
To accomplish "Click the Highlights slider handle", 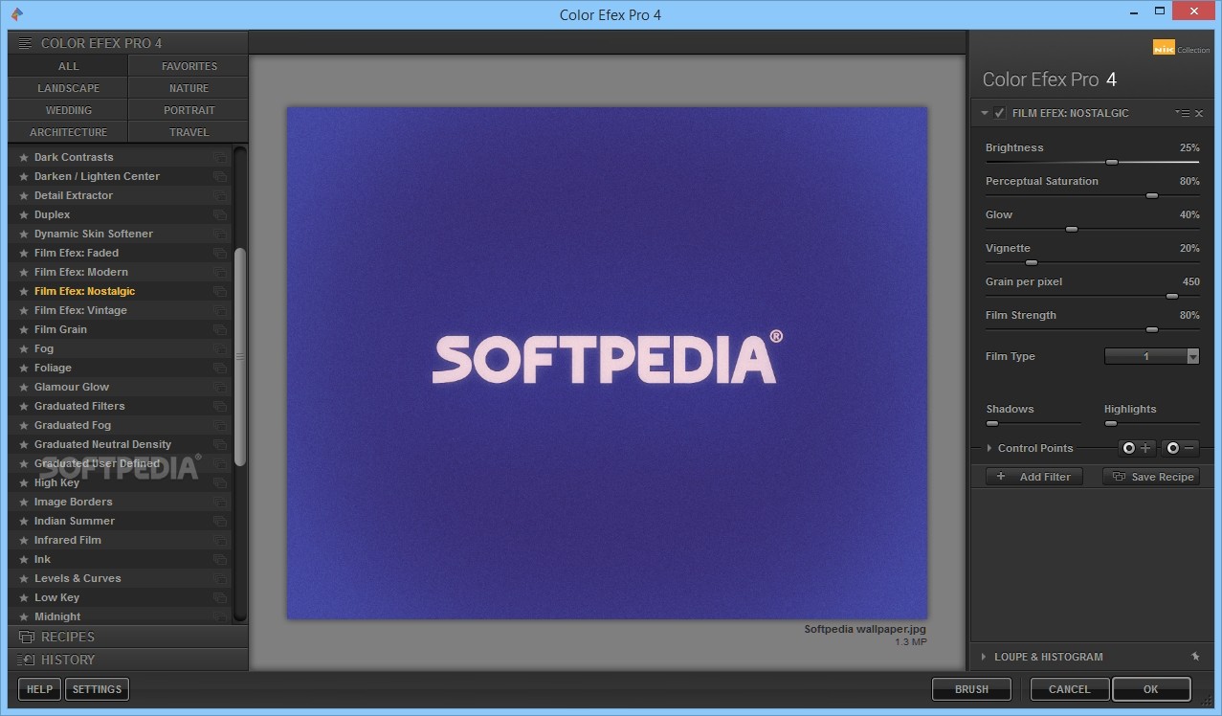I will (1110, 423).
